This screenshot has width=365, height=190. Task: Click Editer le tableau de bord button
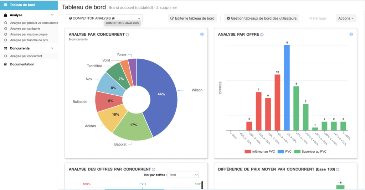(x=192, y=18)
